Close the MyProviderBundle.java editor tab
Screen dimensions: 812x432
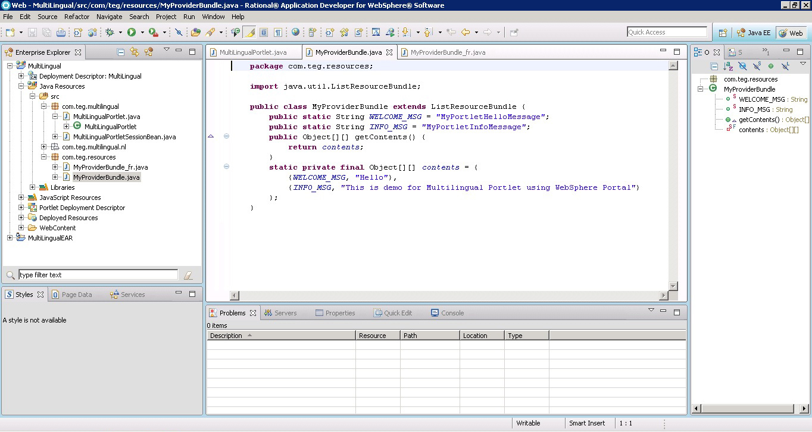(x=389, y=52)
